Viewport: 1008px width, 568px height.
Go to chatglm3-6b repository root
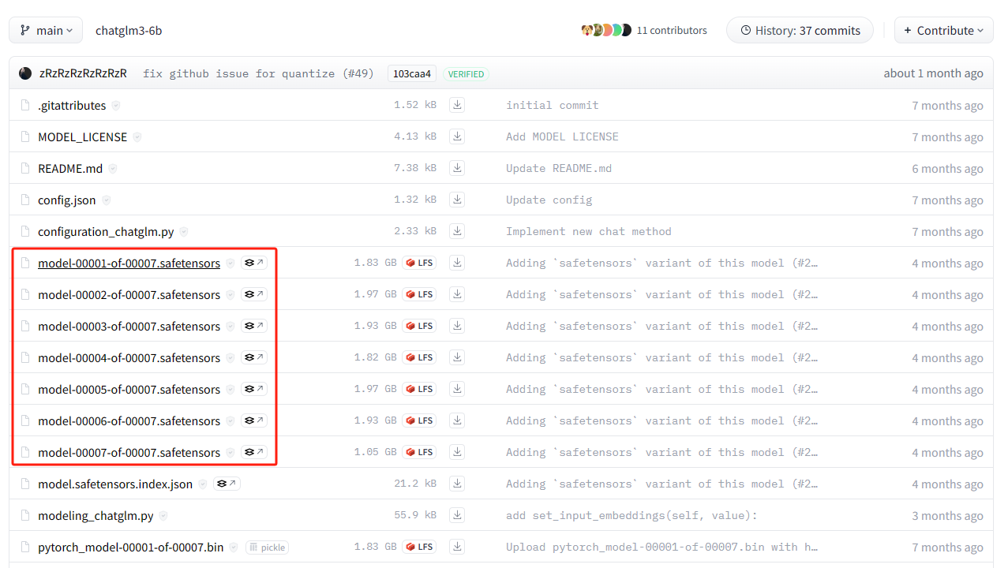[129, 30]
